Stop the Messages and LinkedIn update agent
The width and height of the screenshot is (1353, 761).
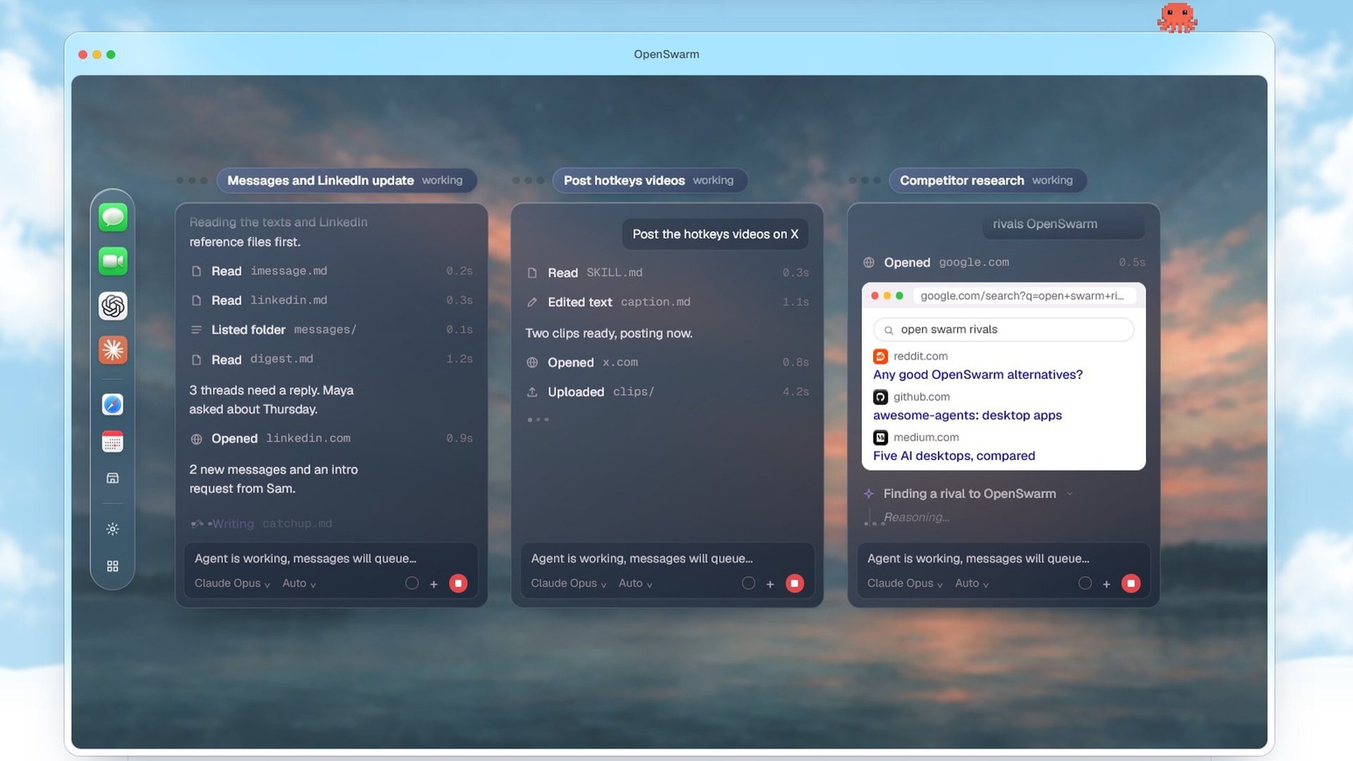(458, 583)
